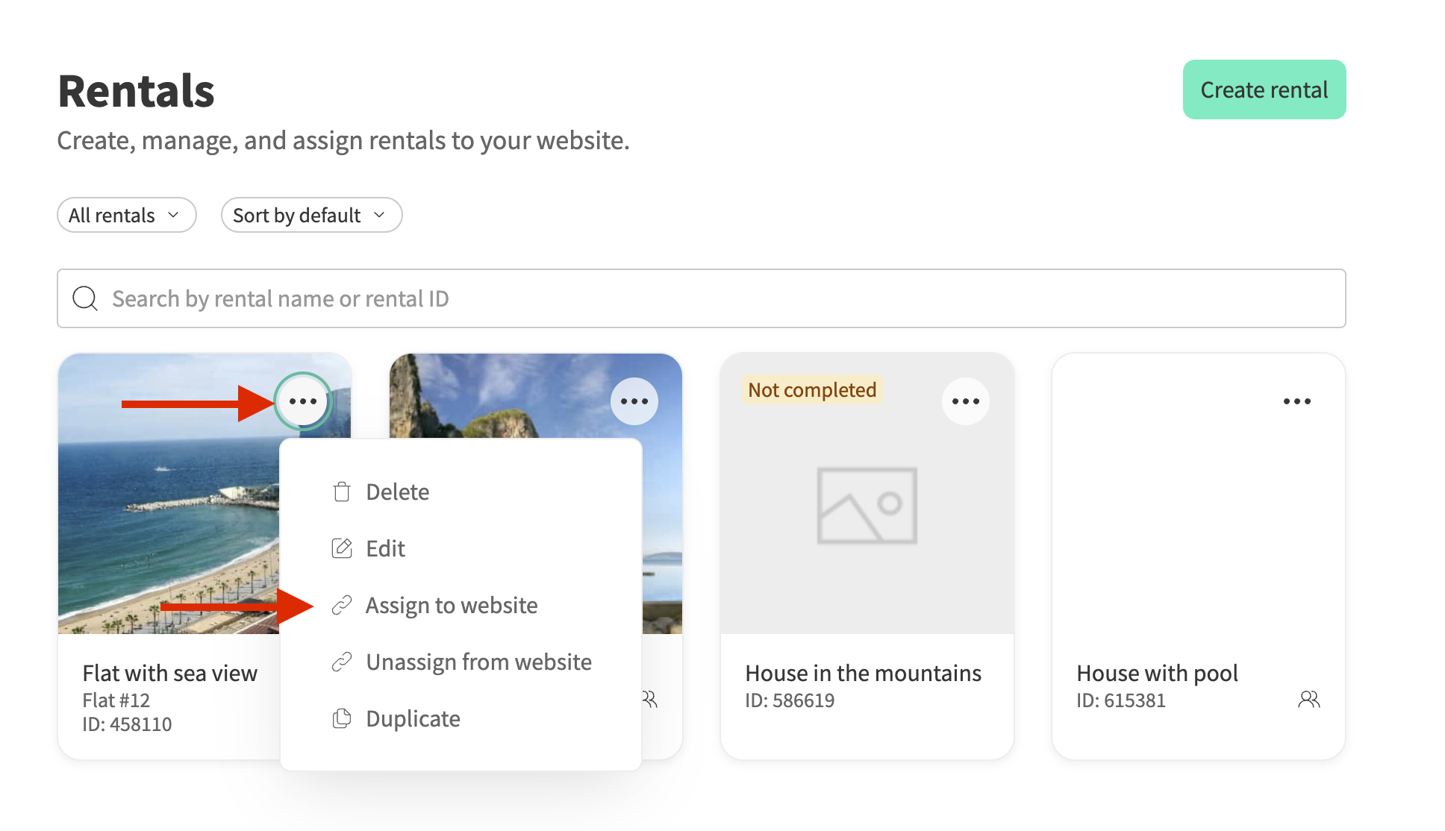Image resolution: width=1445 pixels, height=831 pixels.
Task: Click the pencil icon beside Edit
Action: point(342,548)
